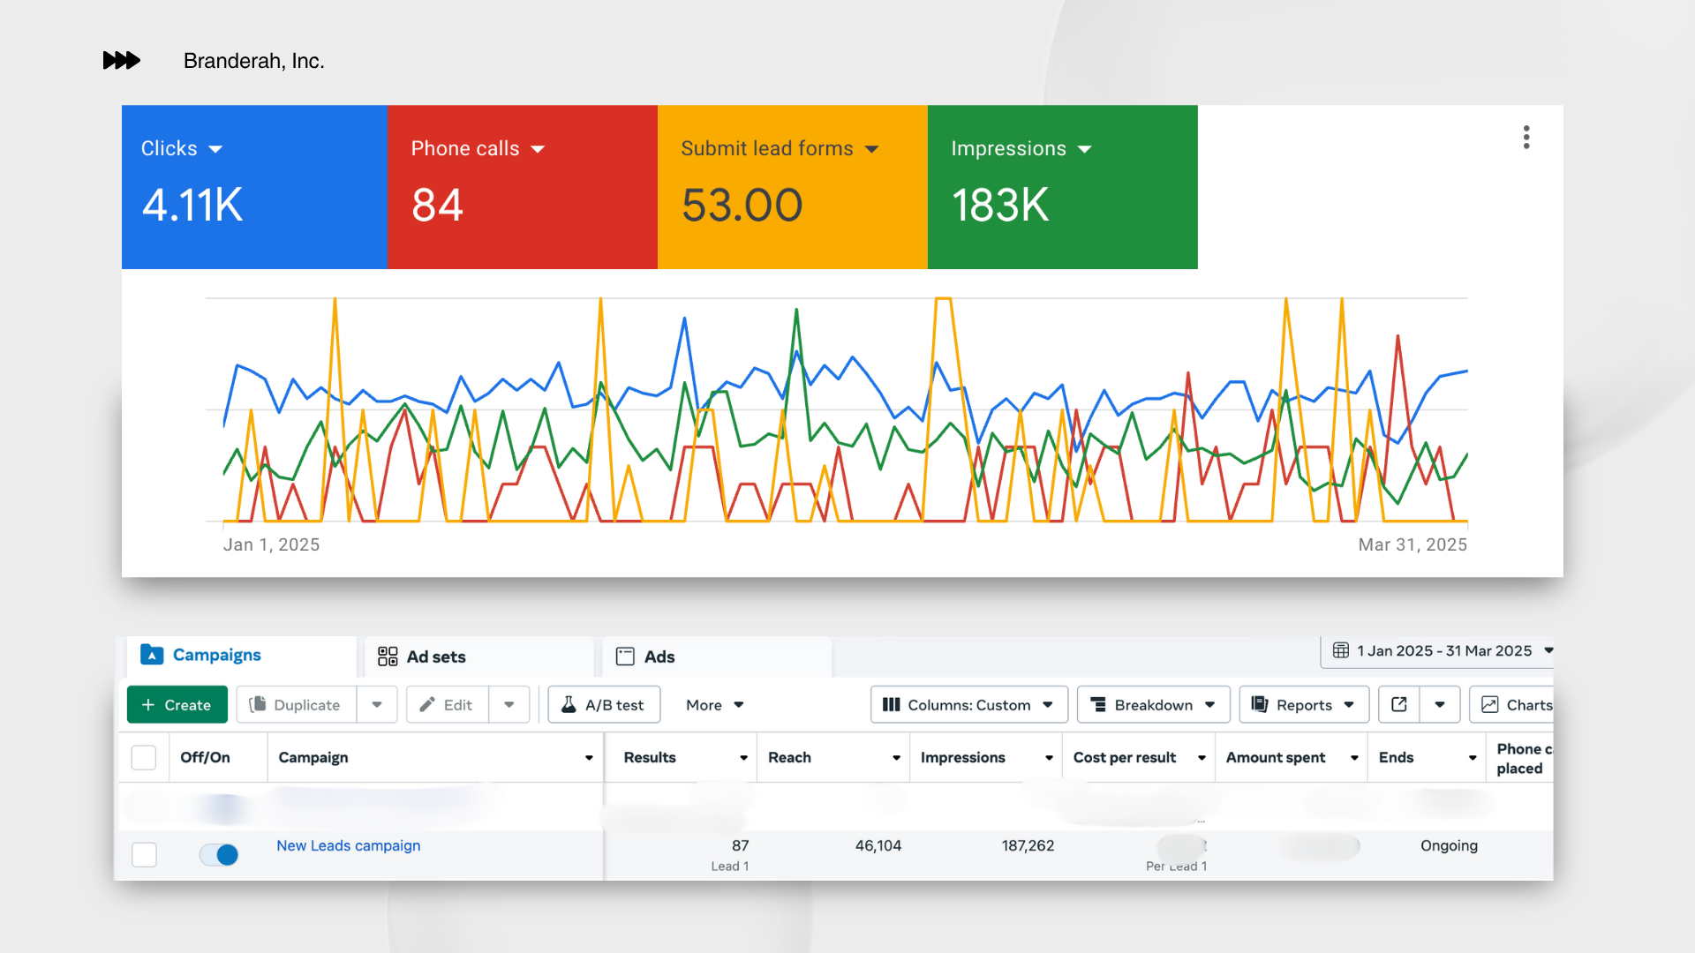Screen dimensions: 1695x953
Task: Click the Ad sets grid icon
Action: tap(388, 657)
